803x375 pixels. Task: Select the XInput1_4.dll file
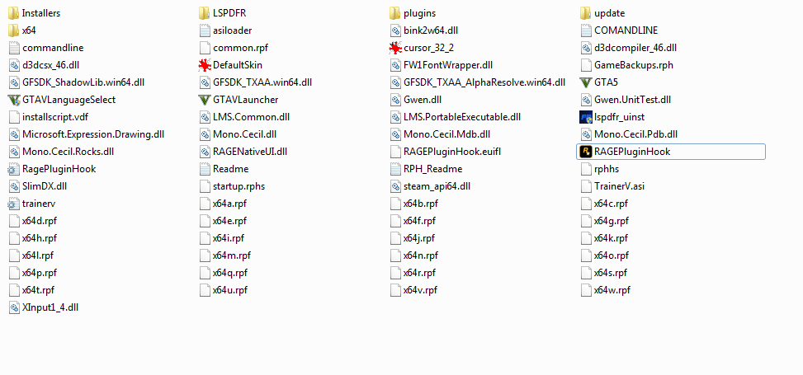coord(43,307)
